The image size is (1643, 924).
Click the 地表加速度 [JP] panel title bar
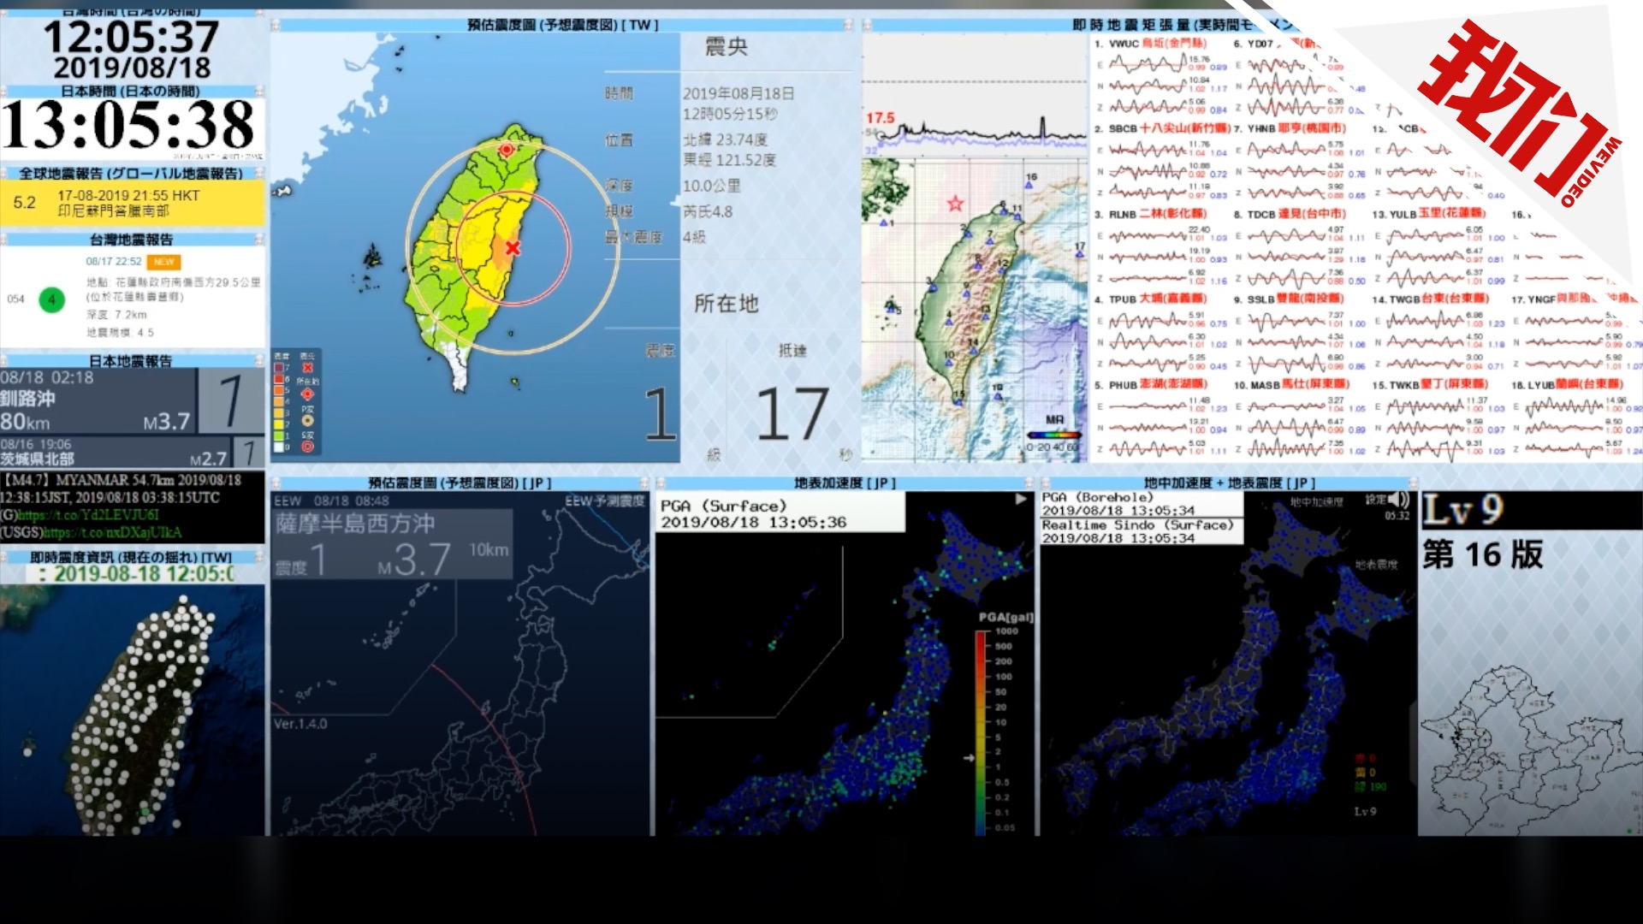click(x=844, y=483)
